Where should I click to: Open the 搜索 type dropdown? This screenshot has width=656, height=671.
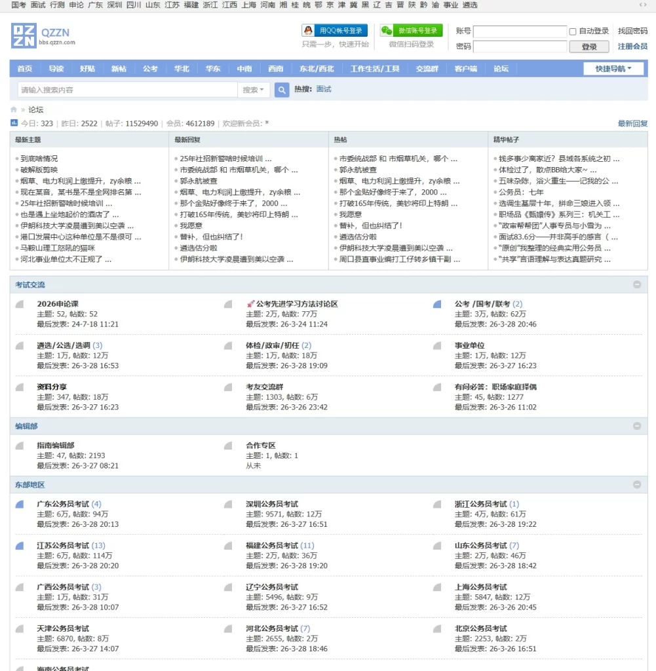(254, 89)
